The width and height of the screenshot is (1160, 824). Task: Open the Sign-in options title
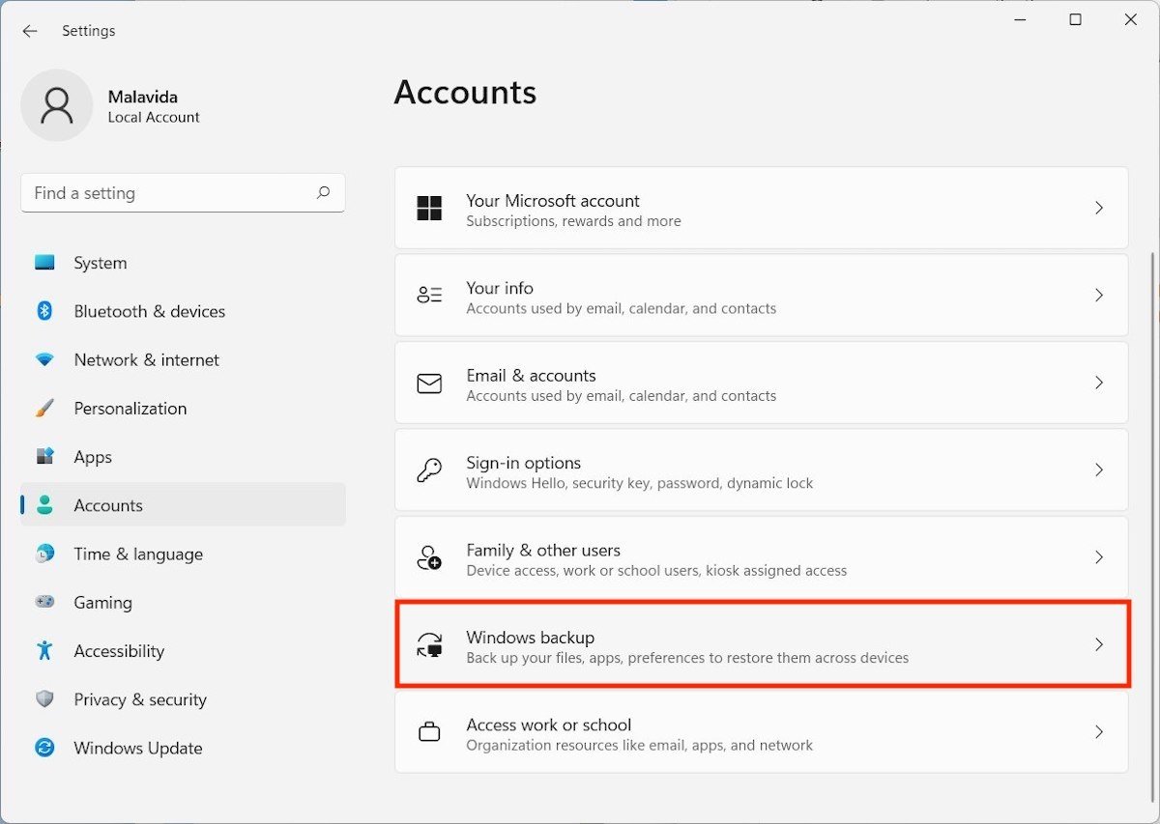[524, 463]
